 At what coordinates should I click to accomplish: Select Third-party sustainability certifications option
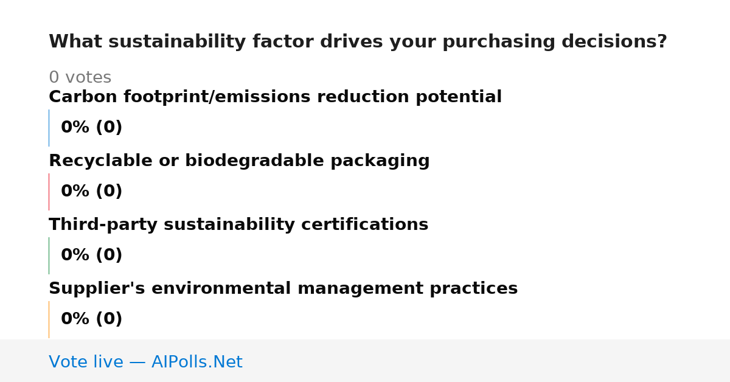pyautogui.click(x=238, y=225)
